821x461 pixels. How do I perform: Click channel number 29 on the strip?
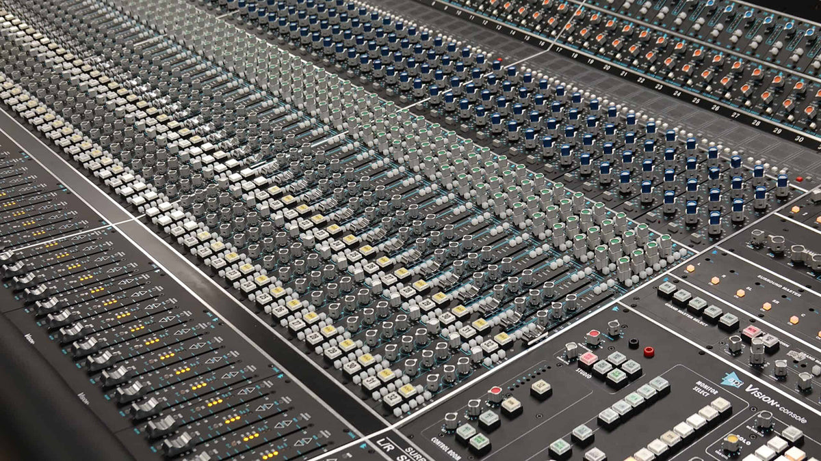pos(777,130)
